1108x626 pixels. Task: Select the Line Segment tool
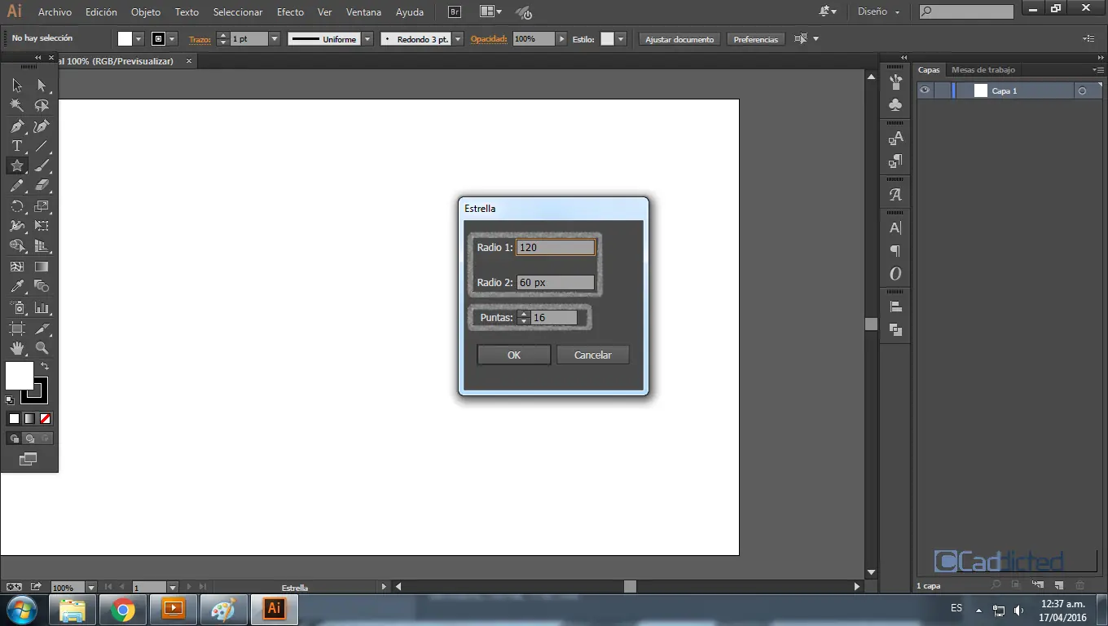coord(42,146)
